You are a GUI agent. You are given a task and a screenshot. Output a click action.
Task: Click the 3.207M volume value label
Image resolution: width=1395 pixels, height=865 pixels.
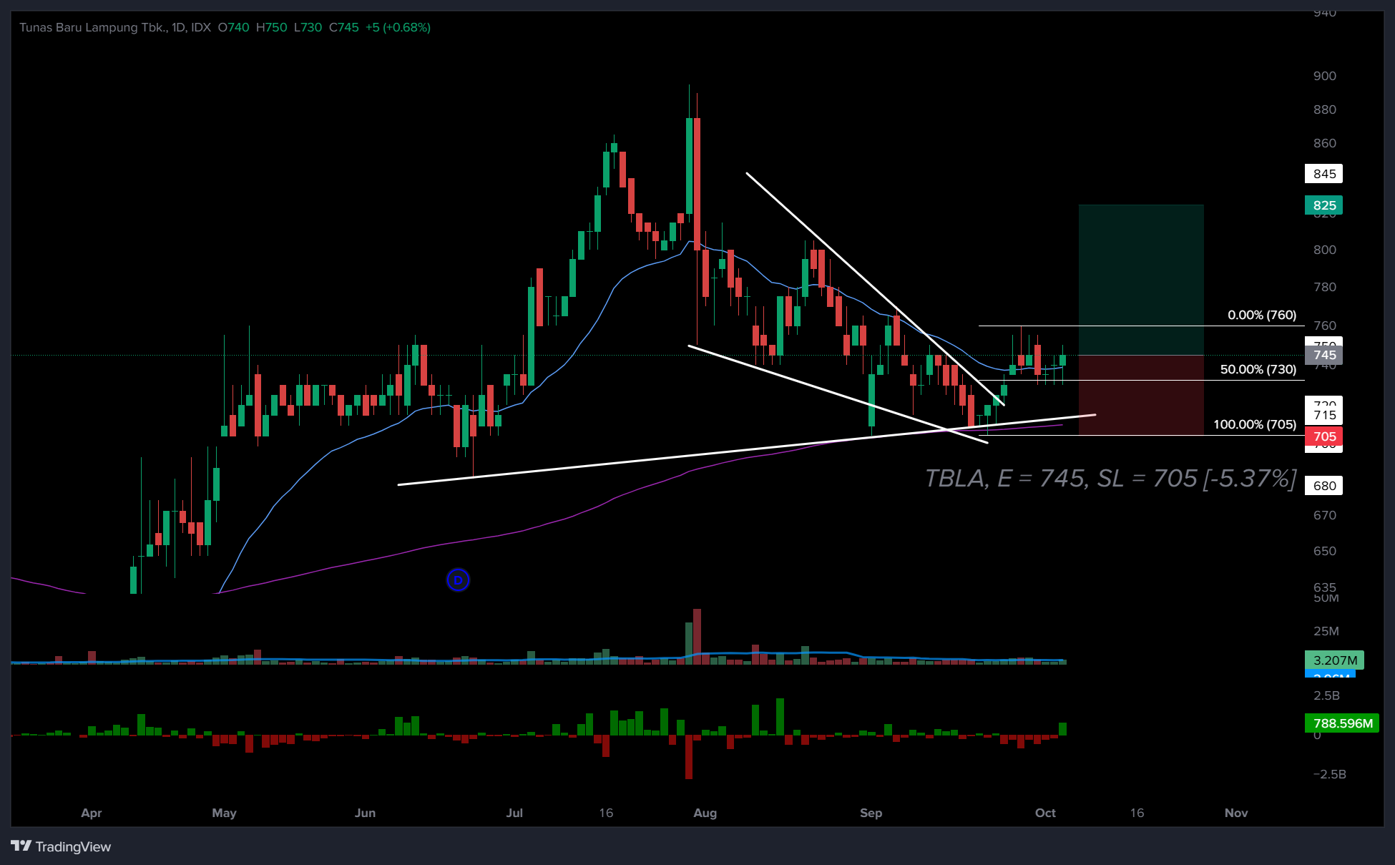tap(1335, 660)
